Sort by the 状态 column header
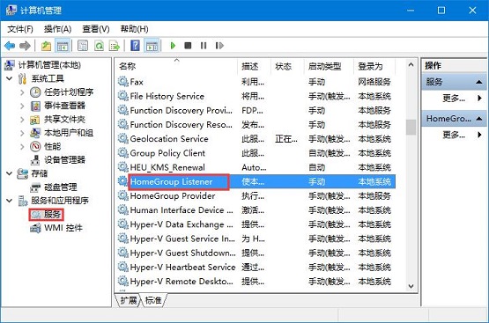The width and height of the screenshot is (489, 323). click(x=287, y=66)
